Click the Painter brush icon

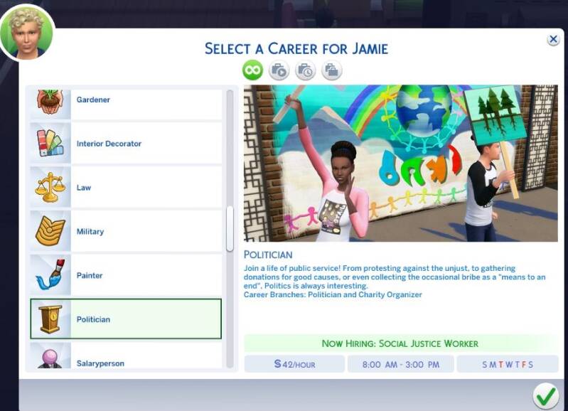pyautogui.click(x=50, y=274)
